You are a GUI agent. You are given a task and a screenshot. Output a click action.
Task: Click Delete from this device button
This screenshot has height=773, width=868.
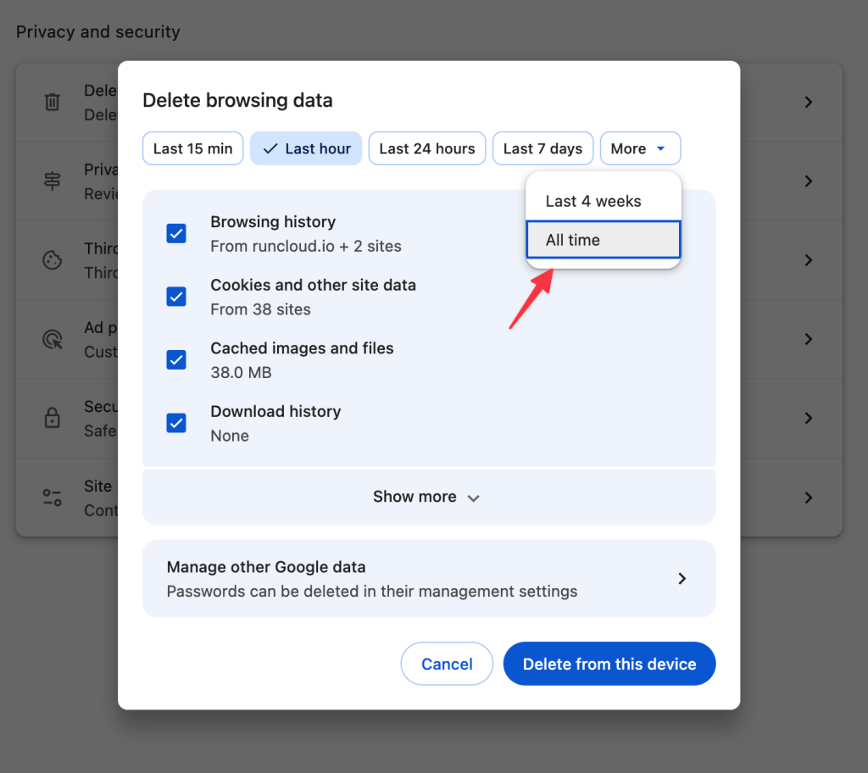(609, 664)
